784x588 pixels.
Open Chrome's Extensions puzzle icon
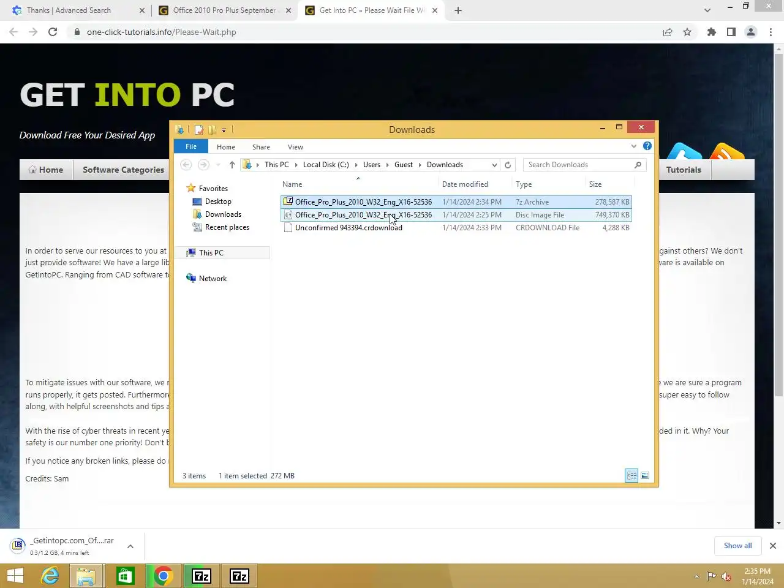click(712, 32)
